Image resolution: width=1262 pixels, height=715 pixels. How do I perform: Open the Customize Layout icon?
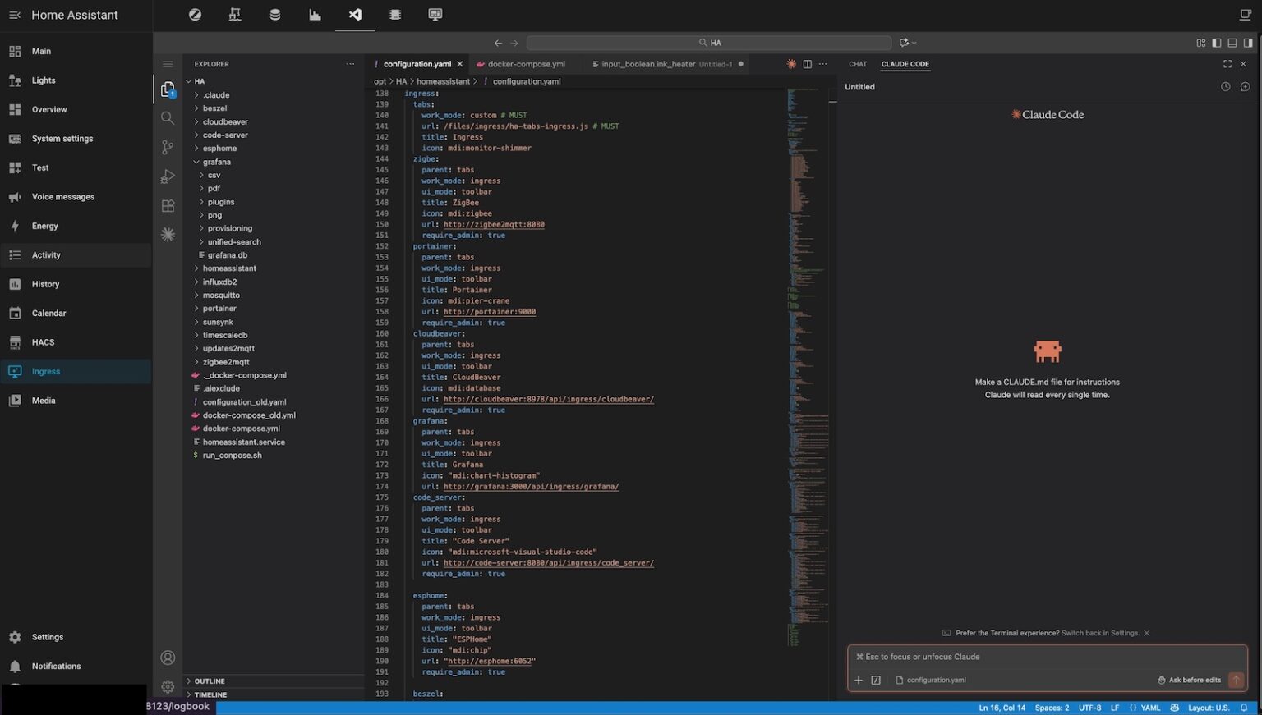click(1201, 43)
